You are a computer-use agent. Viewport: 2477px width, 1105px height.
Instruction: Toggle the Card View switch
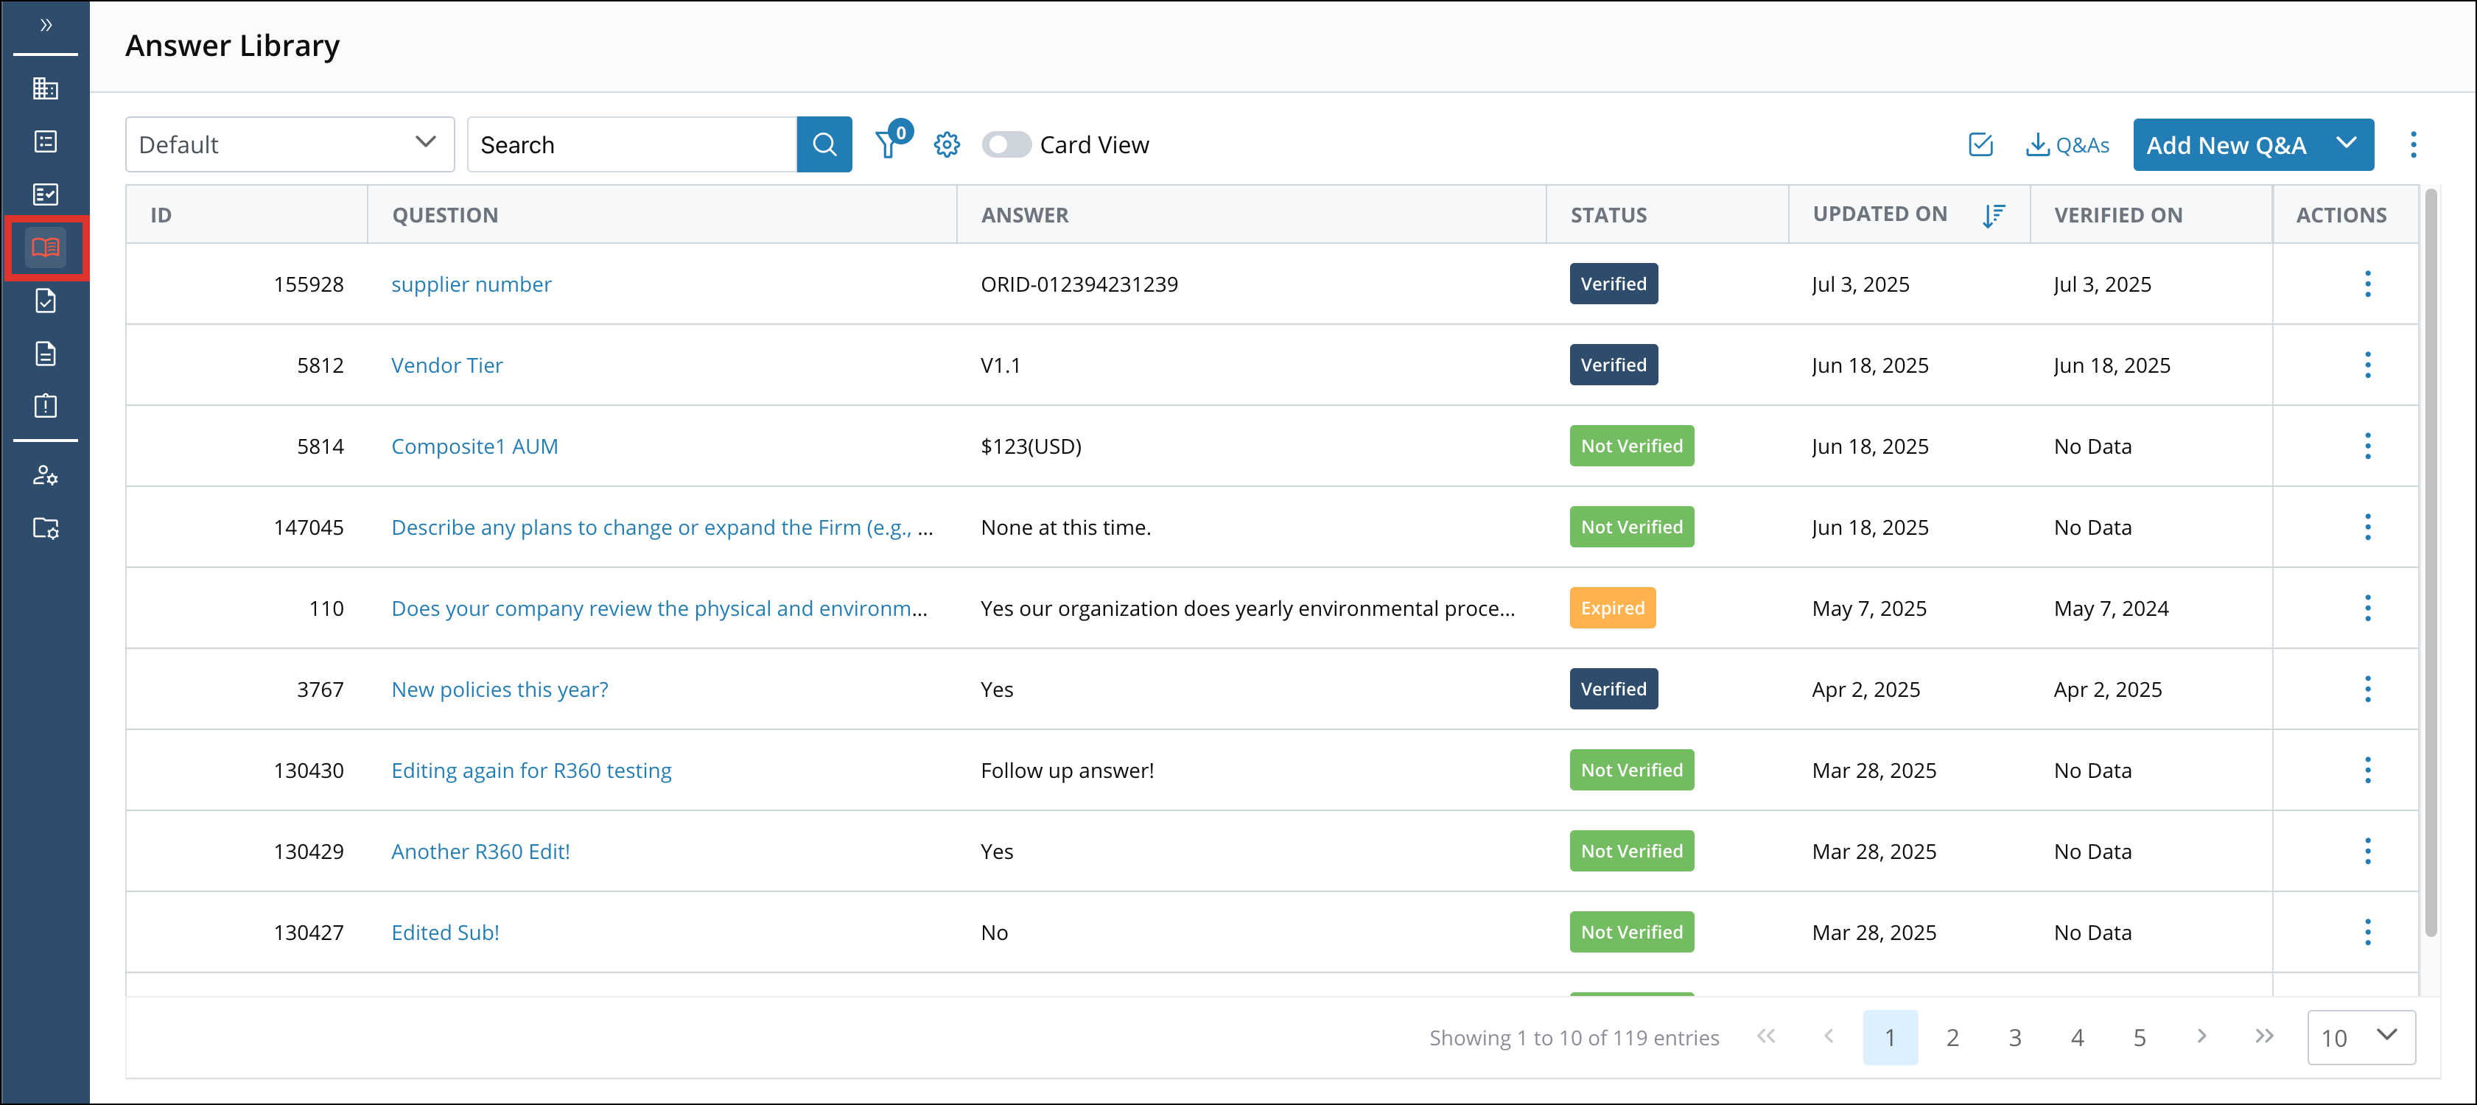pyautogui.click(x=1005, y=145)
